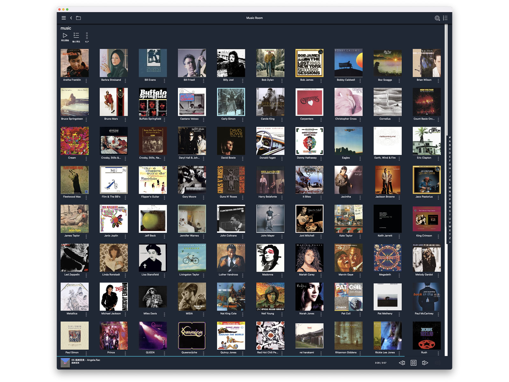Open the Eric Clapton album cover
This screenshot has height=382, width=509.
[427, 141]
